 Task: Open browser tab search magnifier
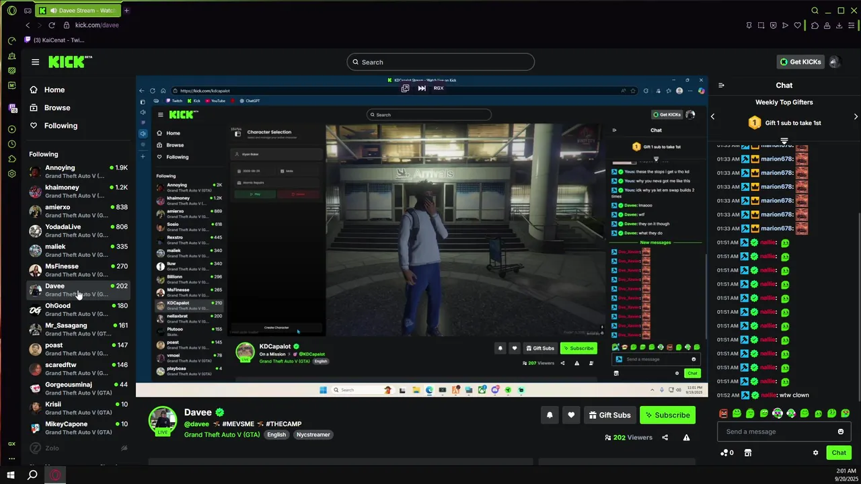815,11
